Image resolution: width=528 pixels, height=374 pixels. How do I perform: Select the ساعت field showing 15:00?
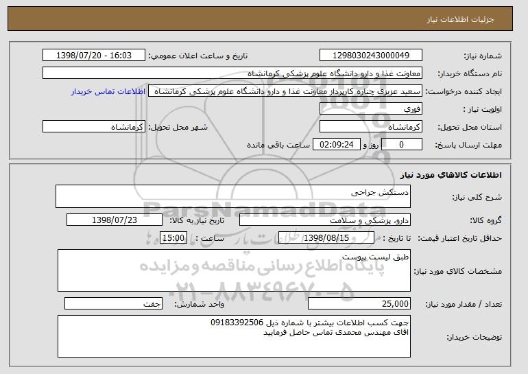click(x=173, y=238)
